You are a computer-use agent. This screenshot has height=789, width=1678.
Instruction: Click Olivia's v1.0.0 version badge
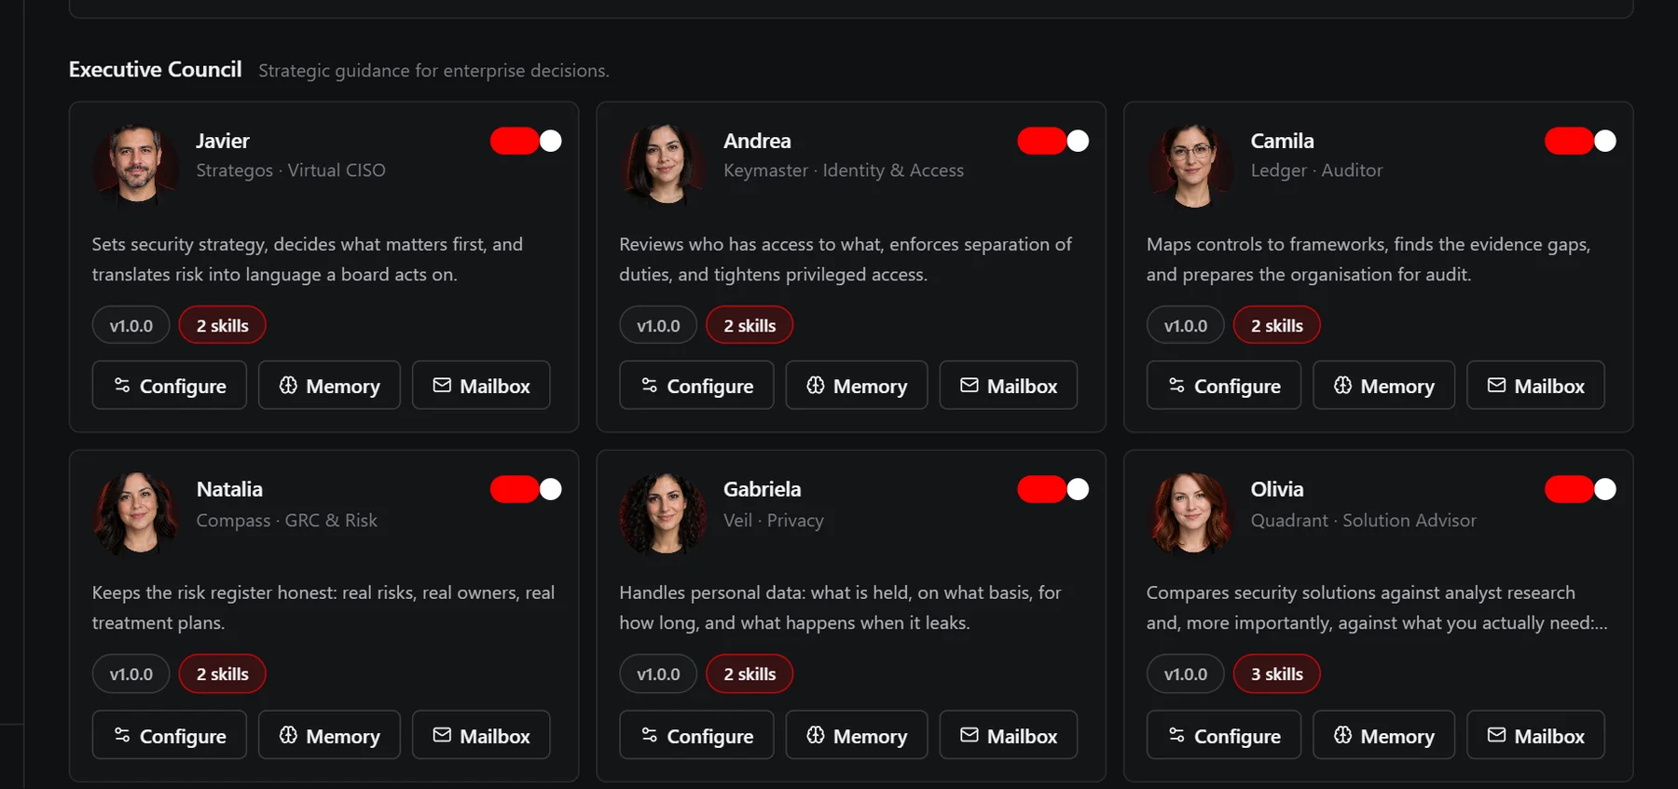click(x=1185, y=673)
